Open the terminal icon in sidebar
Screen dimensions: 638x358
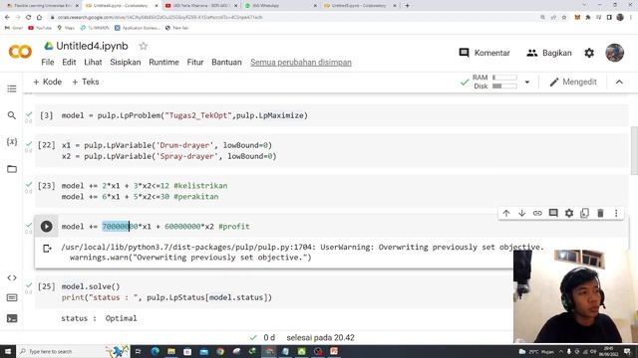click(x=12, y=318)
